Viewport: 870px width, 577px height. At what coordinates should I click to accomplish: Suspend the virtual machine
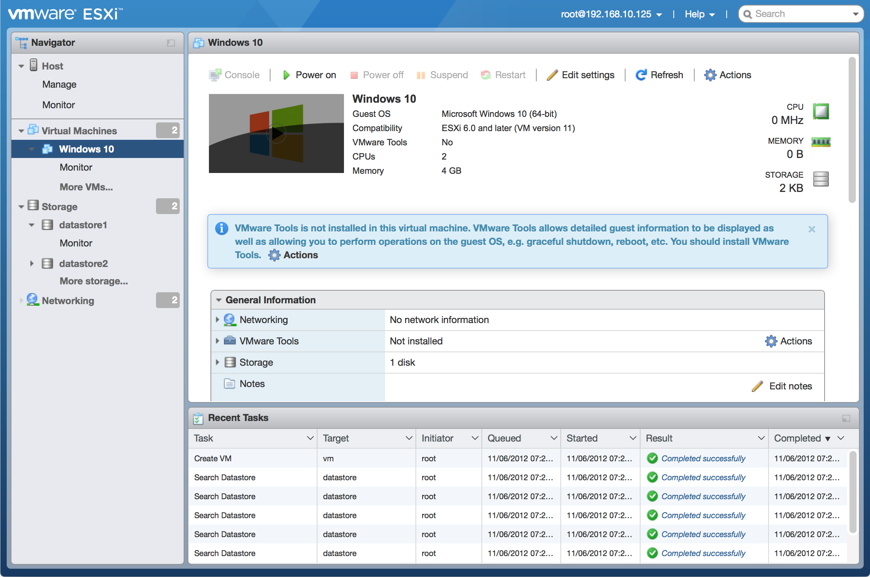442,75
